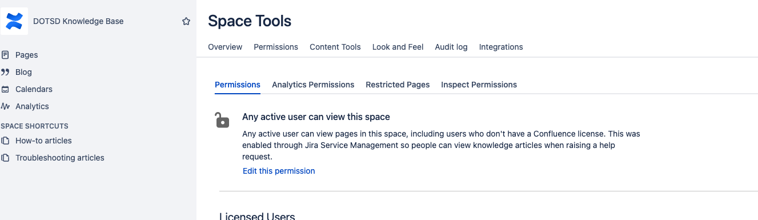The image size is (758, 220).
Task: Open Pages in the sidebar
Action: [27, 55]
